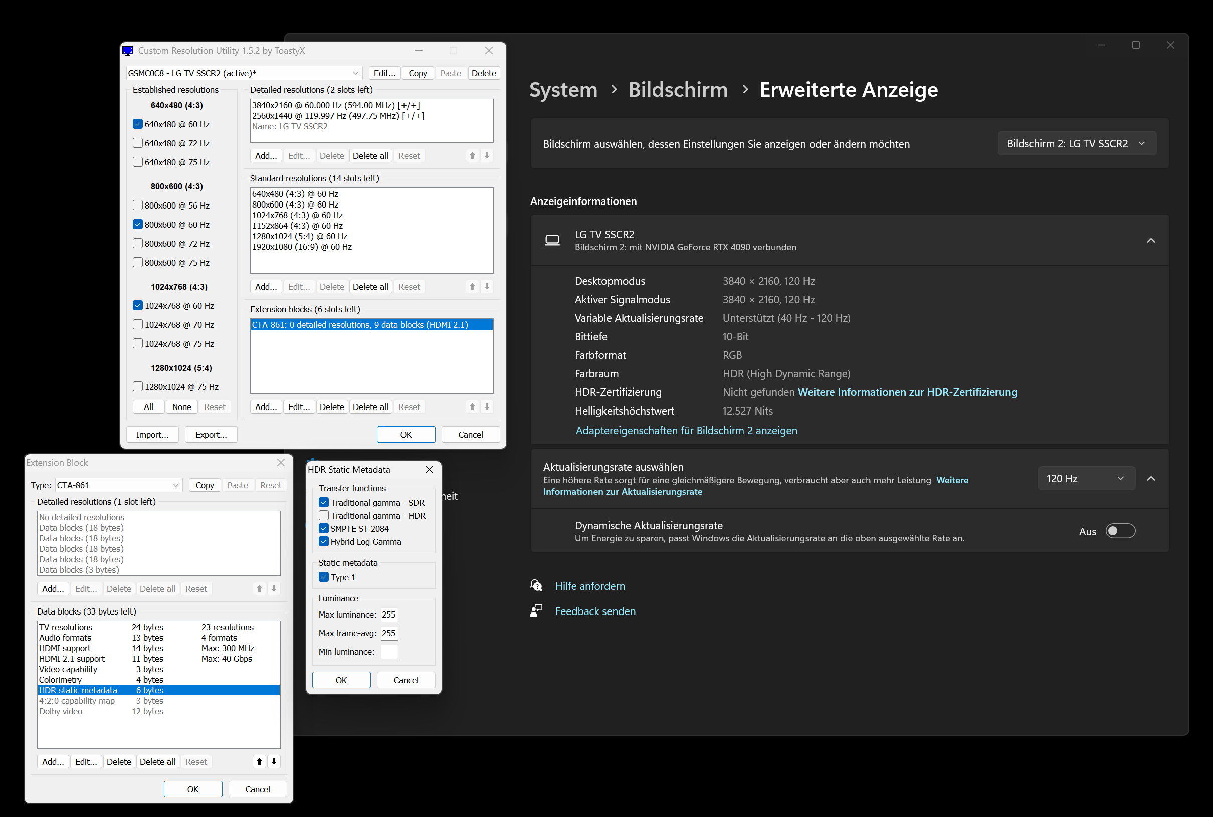Click extension blocks move up arrow
The height and width of the screenshot is (817, 1213).
(472, 406)
